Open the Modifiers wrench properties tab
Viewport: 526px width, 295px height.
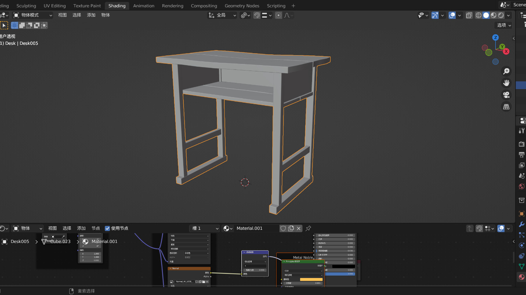(x=521, y=224)
